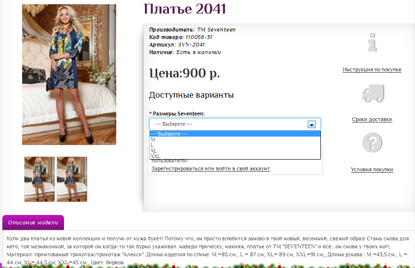This screenshot has height=268, width=415.
Task: View the second small dress thumbnail
Action: [72, 179]
